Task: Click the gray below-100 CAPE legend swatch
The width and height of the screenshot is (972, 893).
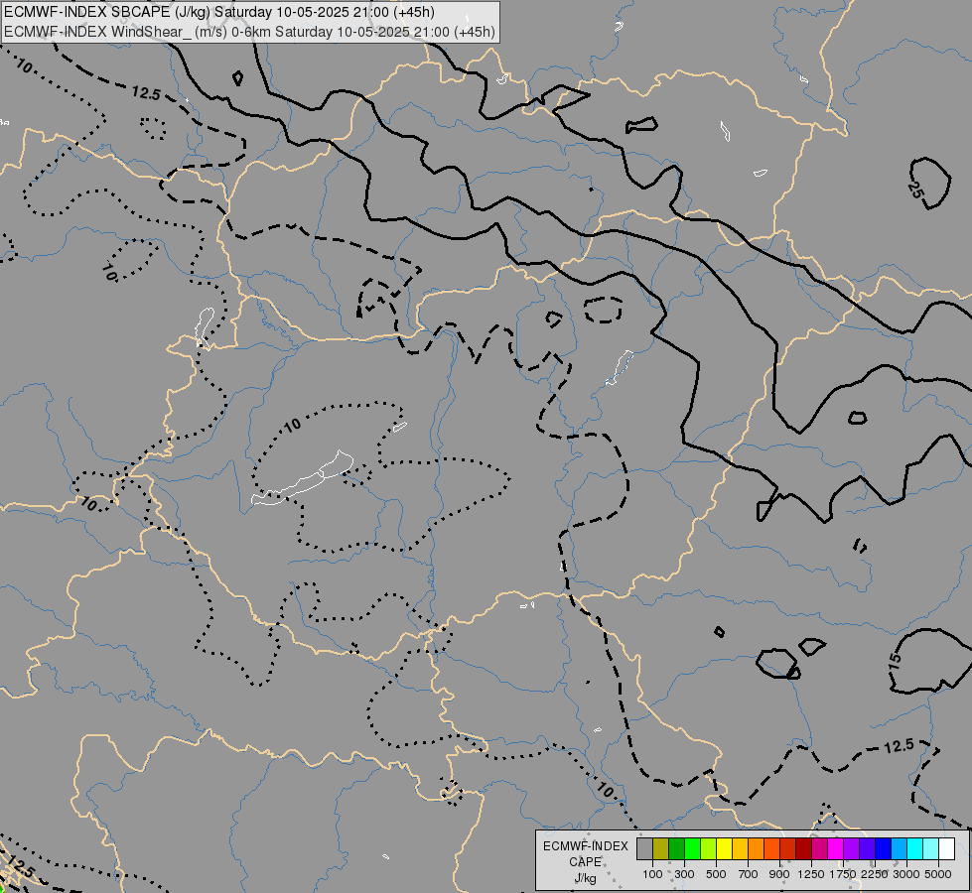Action: 644,848
